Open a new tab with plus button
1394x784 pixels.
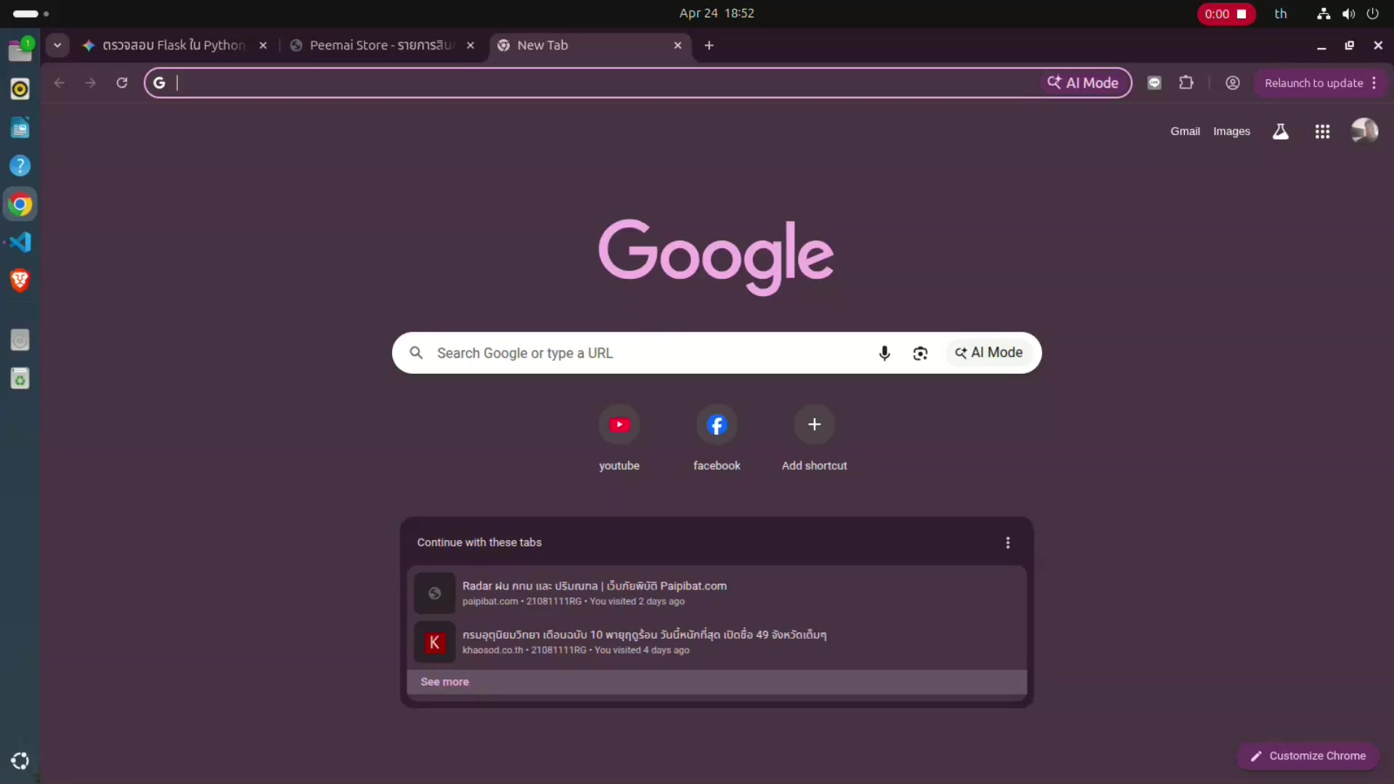[x=709, y=45]
